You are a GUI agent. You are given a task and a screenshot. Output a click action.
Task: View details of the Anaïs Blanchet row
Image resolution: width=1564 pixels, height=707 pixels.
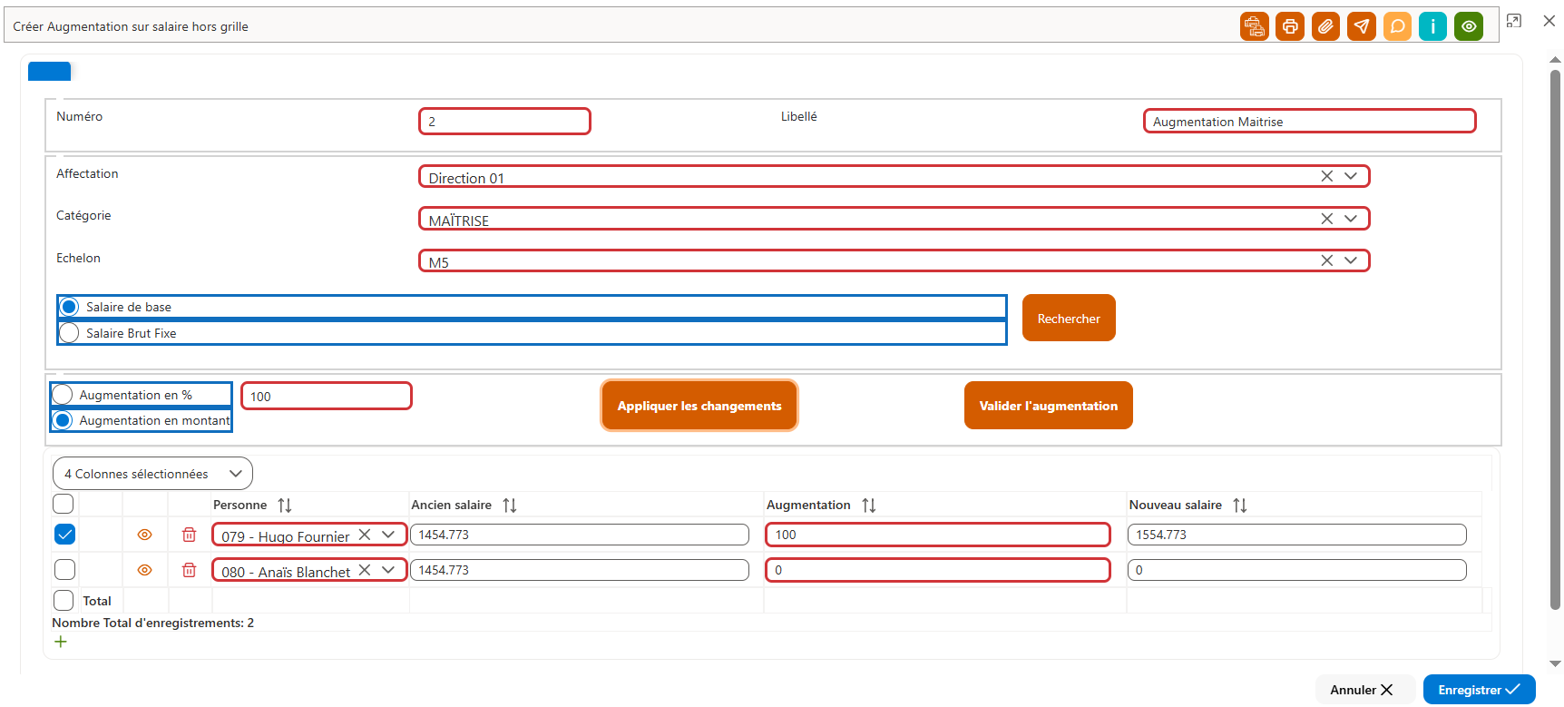tap(144, 570)
